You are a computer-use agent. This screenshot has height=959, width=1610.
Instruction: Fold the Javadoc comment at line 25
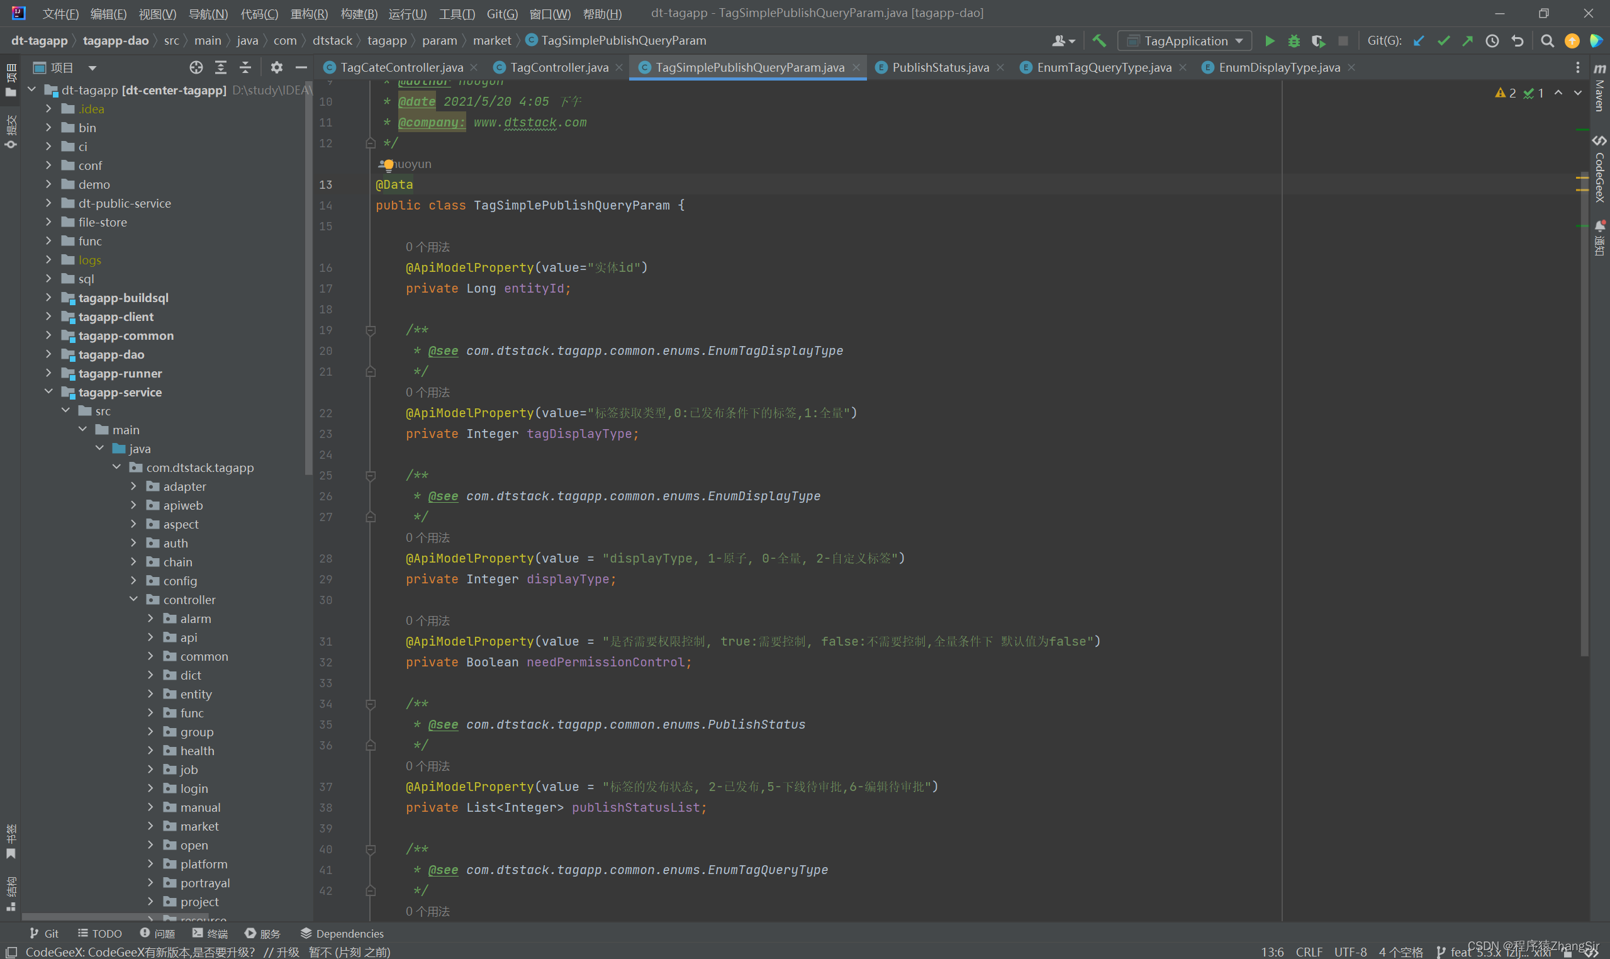(371, 476)
